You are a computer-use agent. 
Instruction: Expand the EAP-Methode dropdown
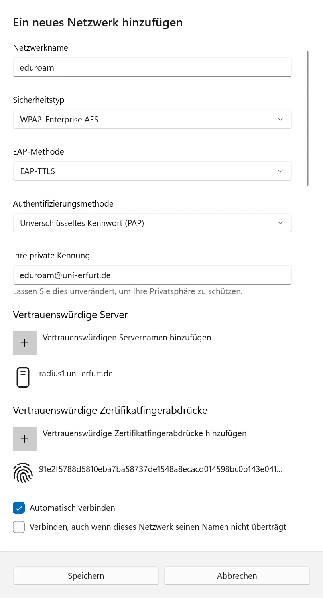[152, 171]
